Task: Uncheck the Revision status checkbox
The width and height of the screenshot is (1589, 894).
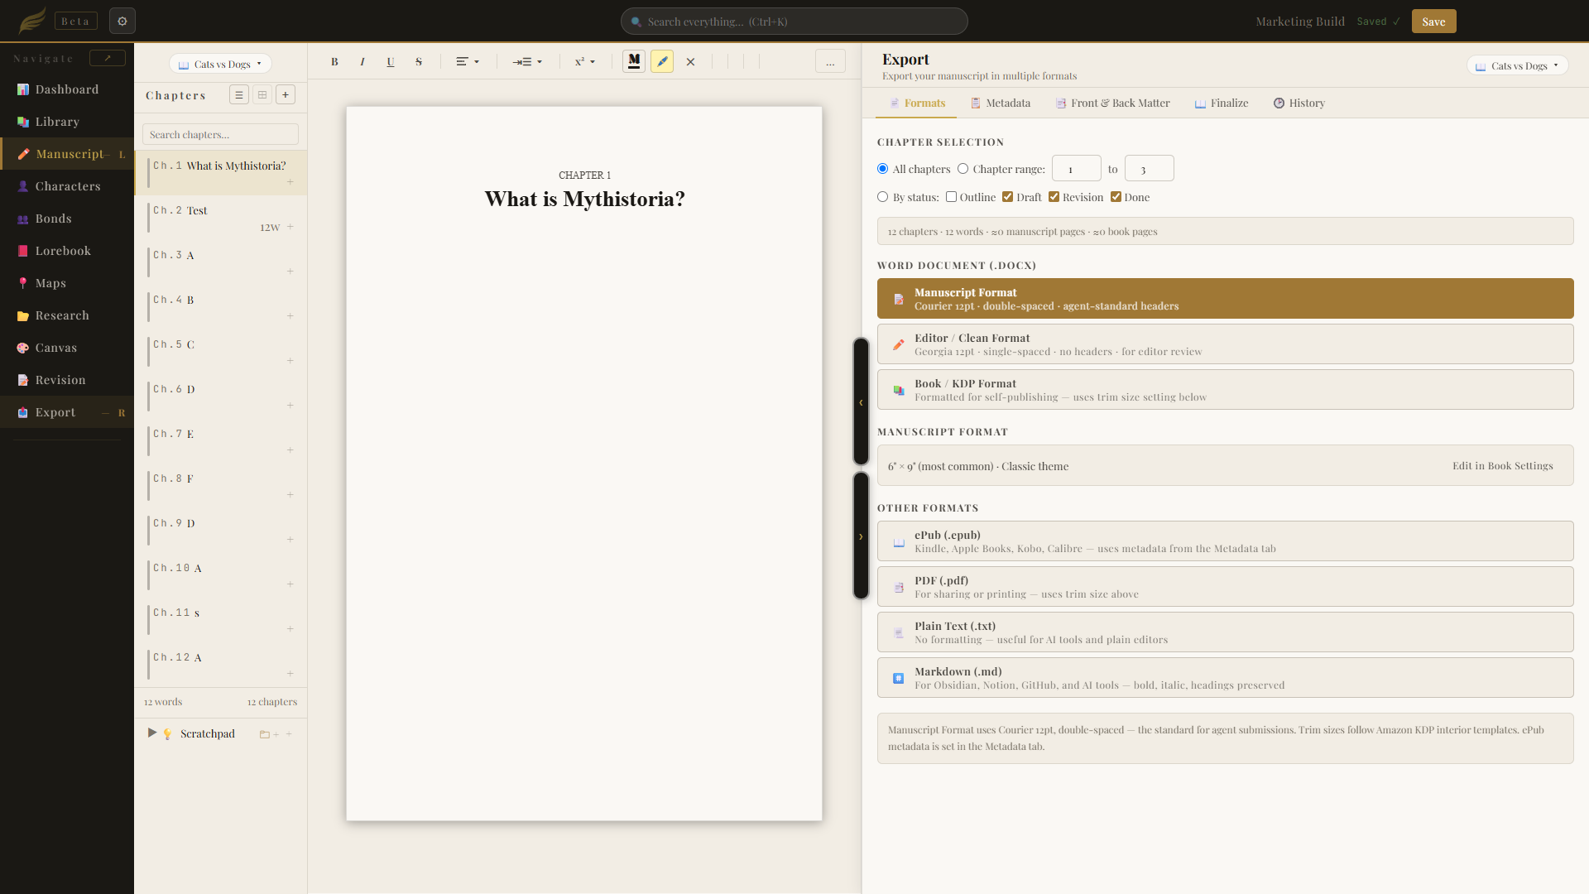Action: tap(1054, 197)
